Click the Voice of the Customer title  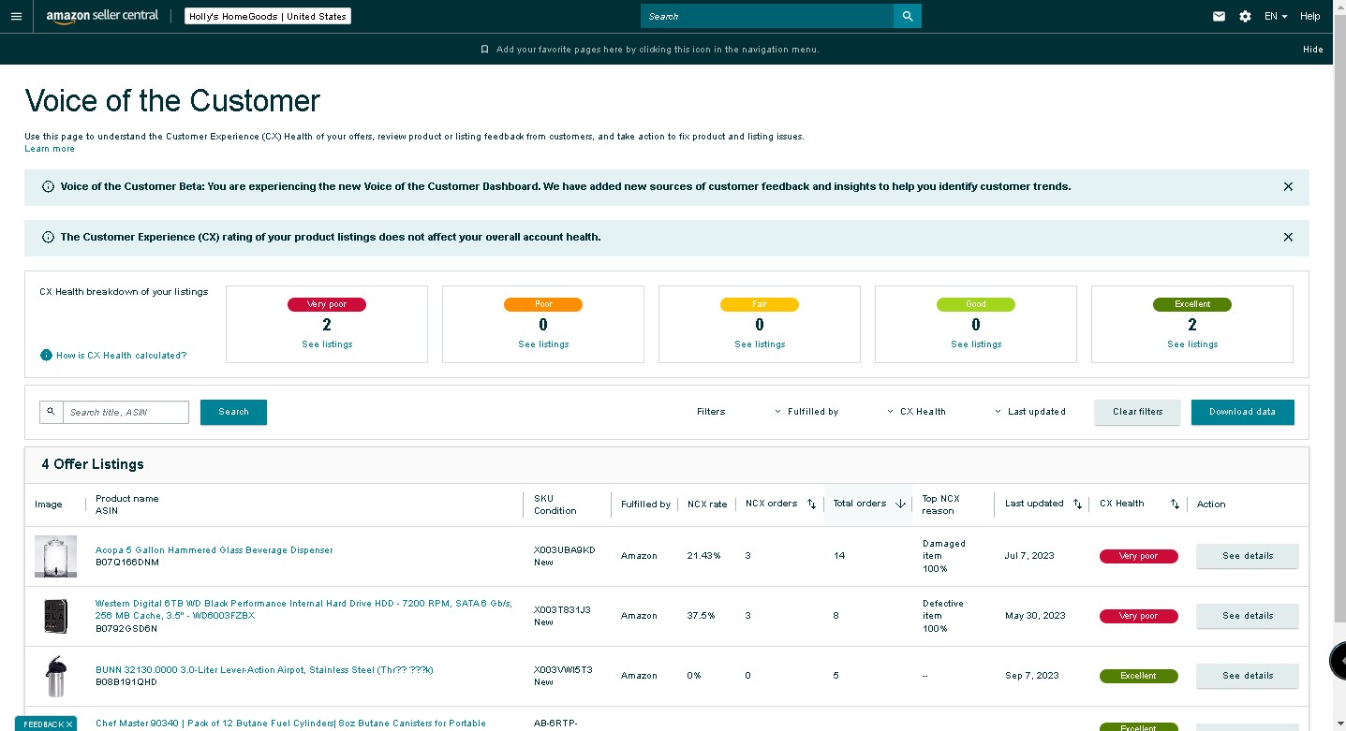(172, 101)
